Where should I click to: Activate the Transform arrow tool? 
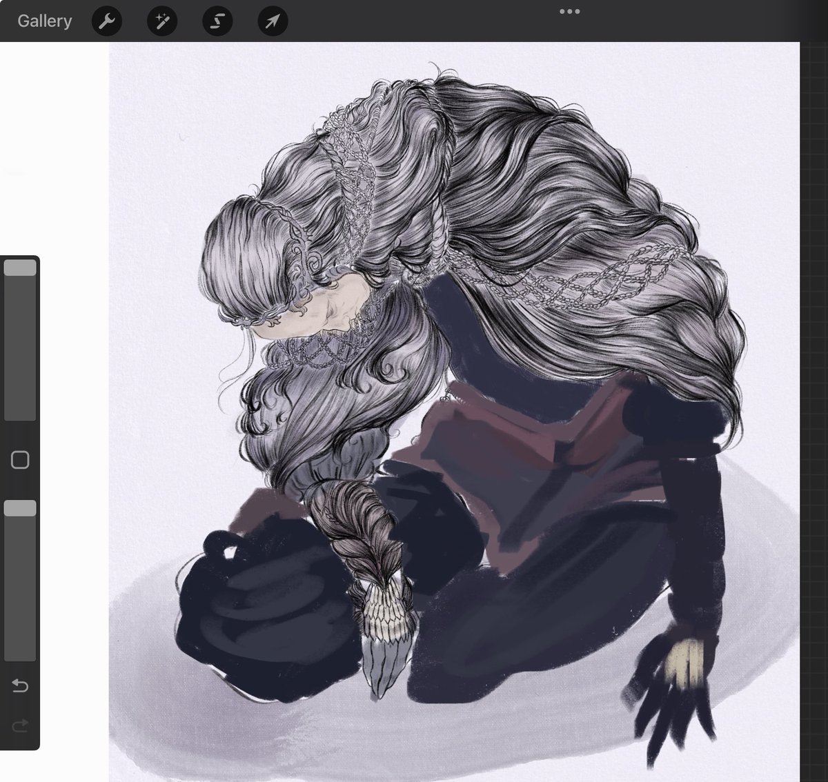(273, 21)
